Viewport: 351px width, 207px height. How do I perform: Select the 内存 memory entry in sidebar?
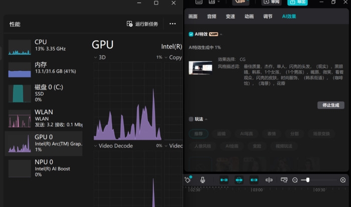tap(44, 69)
